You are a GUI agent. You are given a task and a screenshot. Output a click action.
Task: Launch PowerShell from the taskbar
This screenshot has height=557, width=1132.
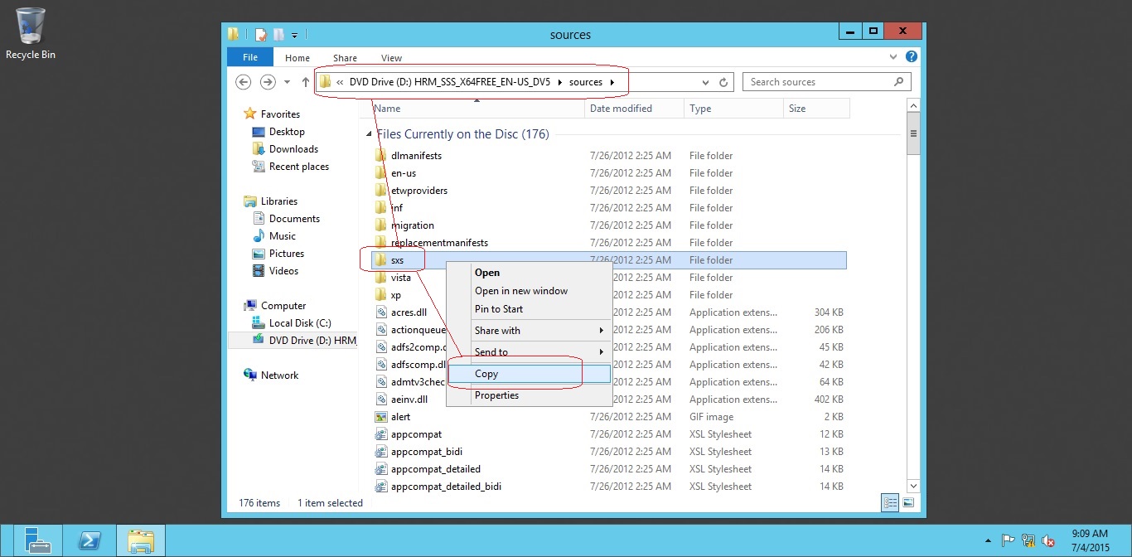click(x=89, y=540)
